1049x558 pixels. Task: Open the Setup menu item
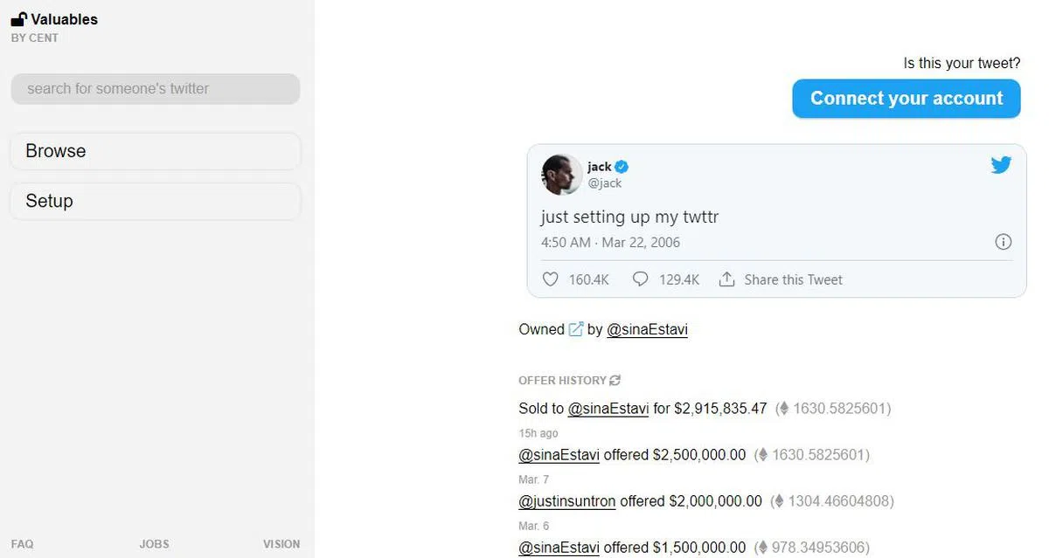(155, 201)
